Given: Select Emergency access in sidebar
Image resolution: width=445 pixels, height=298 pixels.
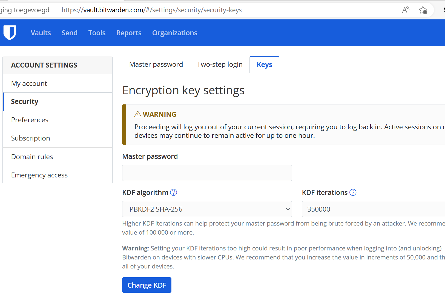Looking at the screenshot, I should pos(39,175).
